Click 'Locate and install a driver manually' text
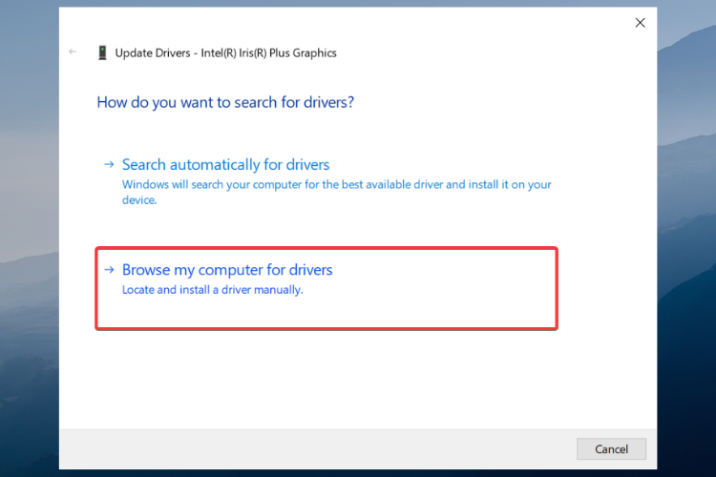 click(x=212, y=290)
